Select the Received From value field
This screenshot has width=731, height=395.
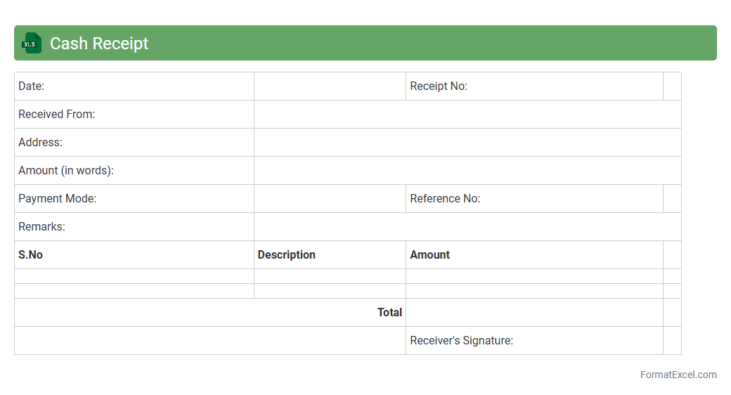[467, 115]
